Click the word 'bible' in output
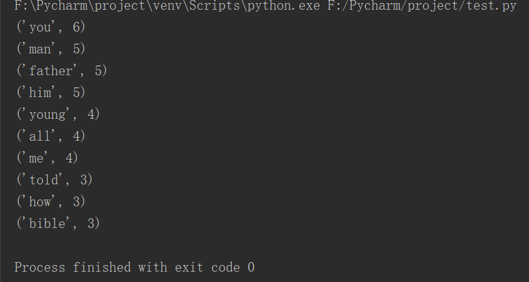Screen dimensions: 529x282 pos(47,223)
